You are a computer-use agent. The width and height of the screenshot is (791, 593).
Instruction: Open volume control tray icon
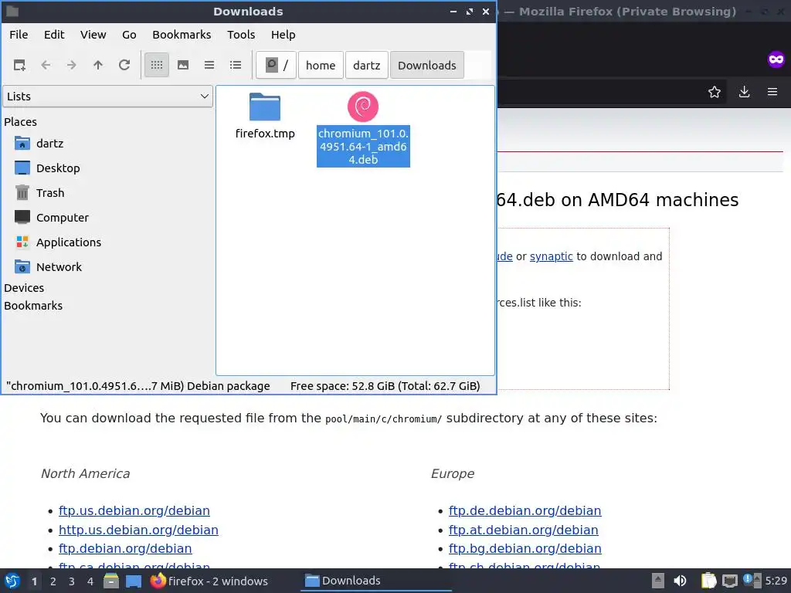(680, 581)
